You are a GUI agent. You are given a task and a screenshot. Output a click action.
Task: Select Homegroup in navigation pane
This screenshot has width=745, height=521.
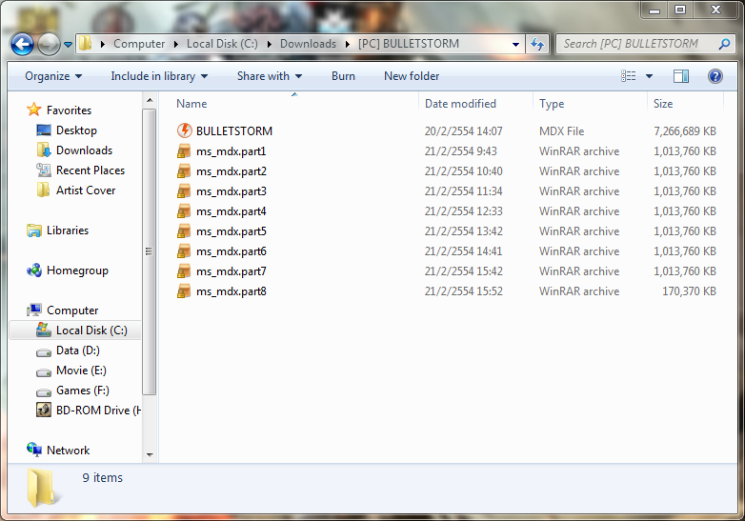tap(77, 271)
